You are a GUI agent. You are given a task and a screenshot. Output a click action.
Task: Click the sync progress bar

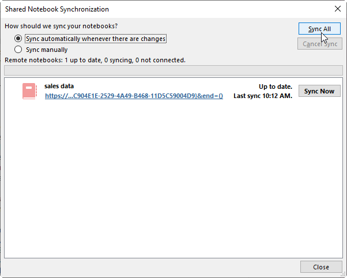pos(173,71)
